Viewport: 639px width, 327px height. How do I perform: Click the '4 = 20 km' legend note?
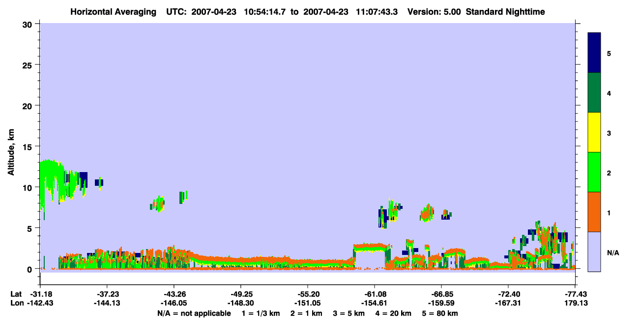[393, 313]
